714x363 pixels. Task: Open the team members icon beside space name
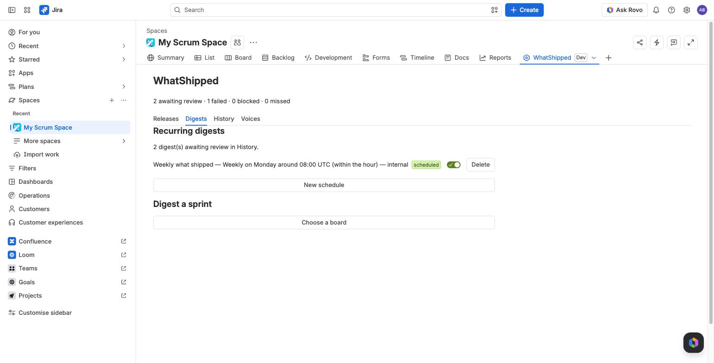click(237, 42)
